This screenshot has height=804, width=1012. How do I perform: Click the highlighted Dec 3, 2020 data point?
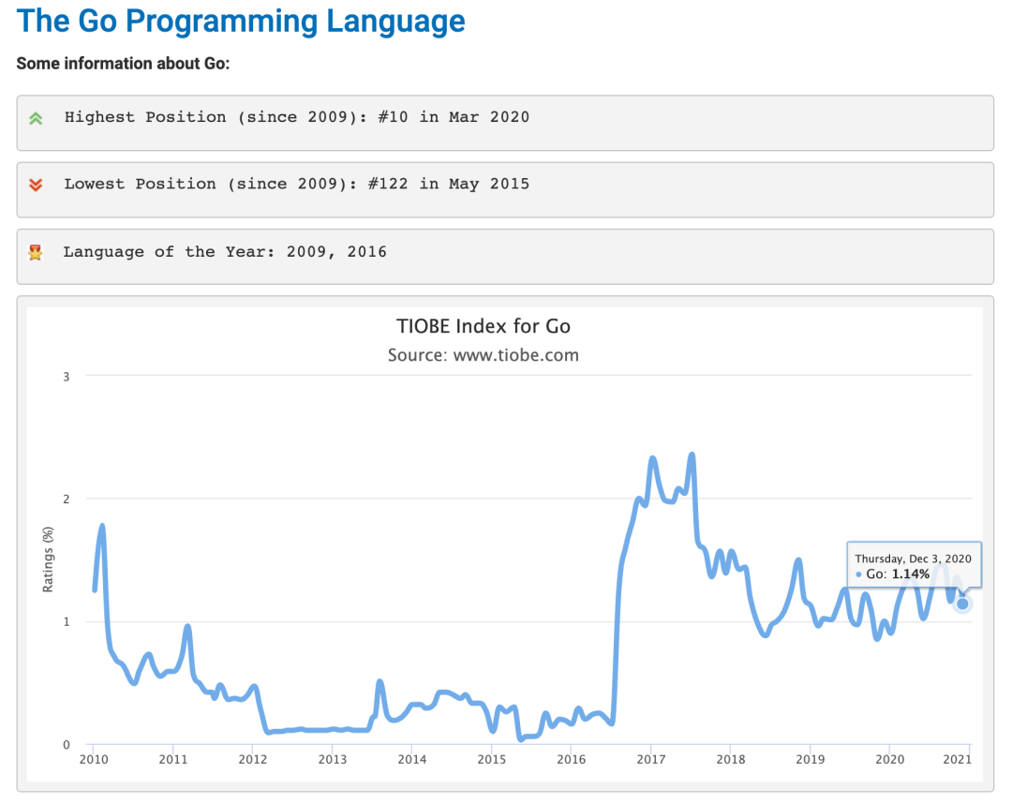pyautogui.click(x=962, y=603)
